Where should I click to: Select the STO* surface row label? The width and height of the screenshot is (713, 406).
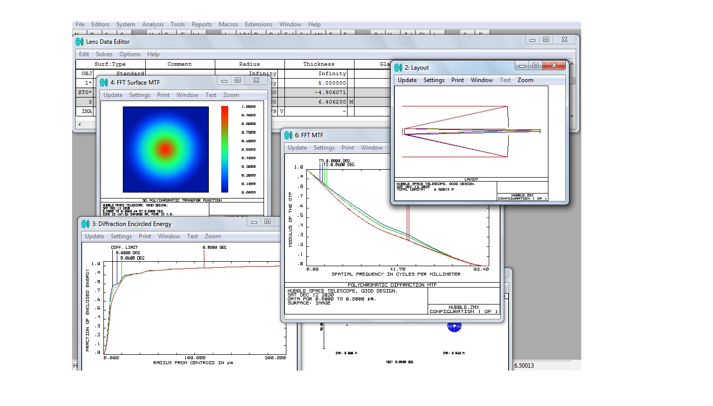84,93
